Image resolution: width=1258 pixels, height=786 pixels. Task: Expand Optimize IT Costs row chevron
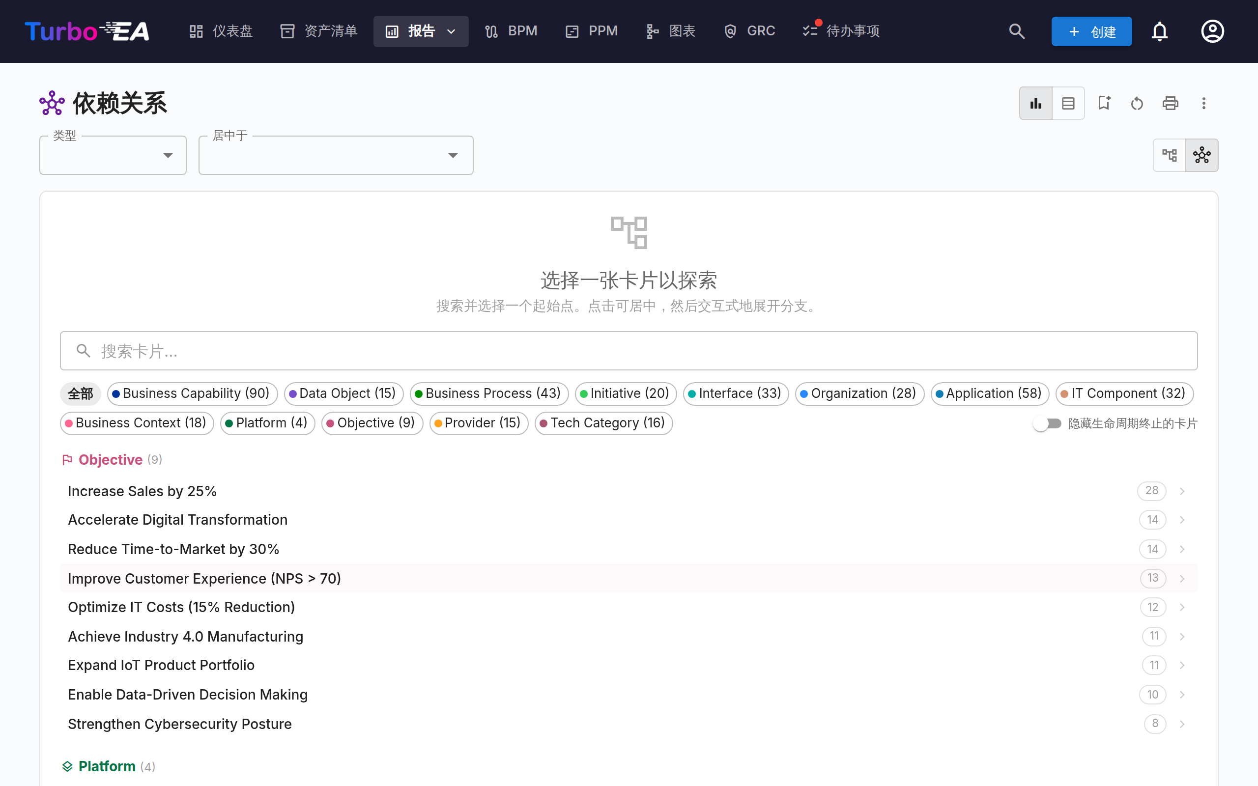point(1182,607)
